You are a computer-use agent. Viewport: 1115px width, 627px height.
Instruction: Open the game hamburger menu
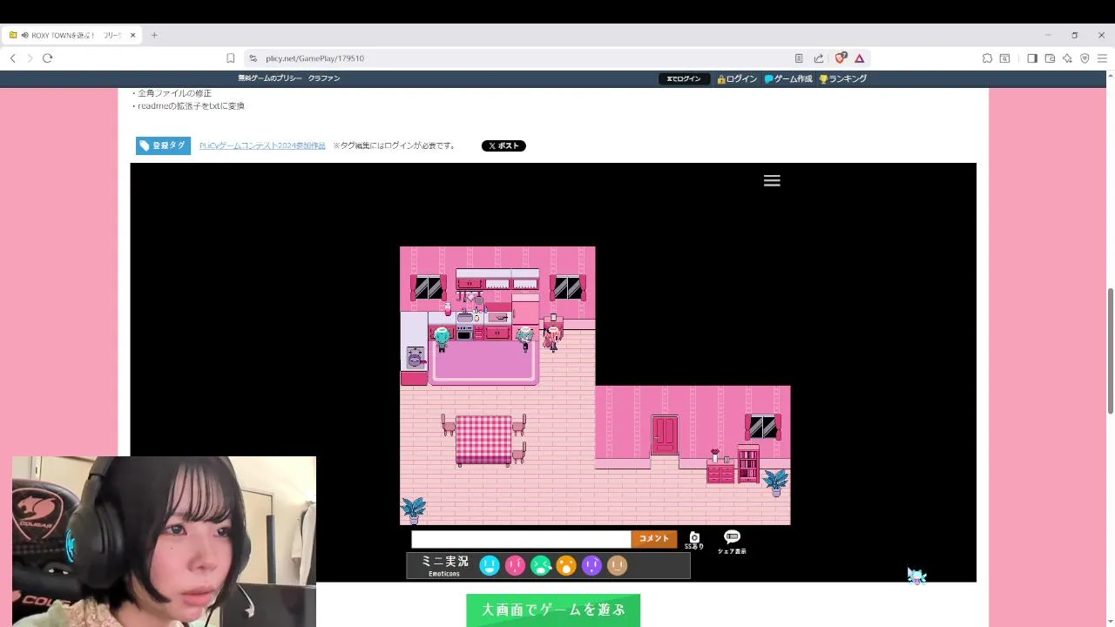pyautogui.click(x=772, y=180)
